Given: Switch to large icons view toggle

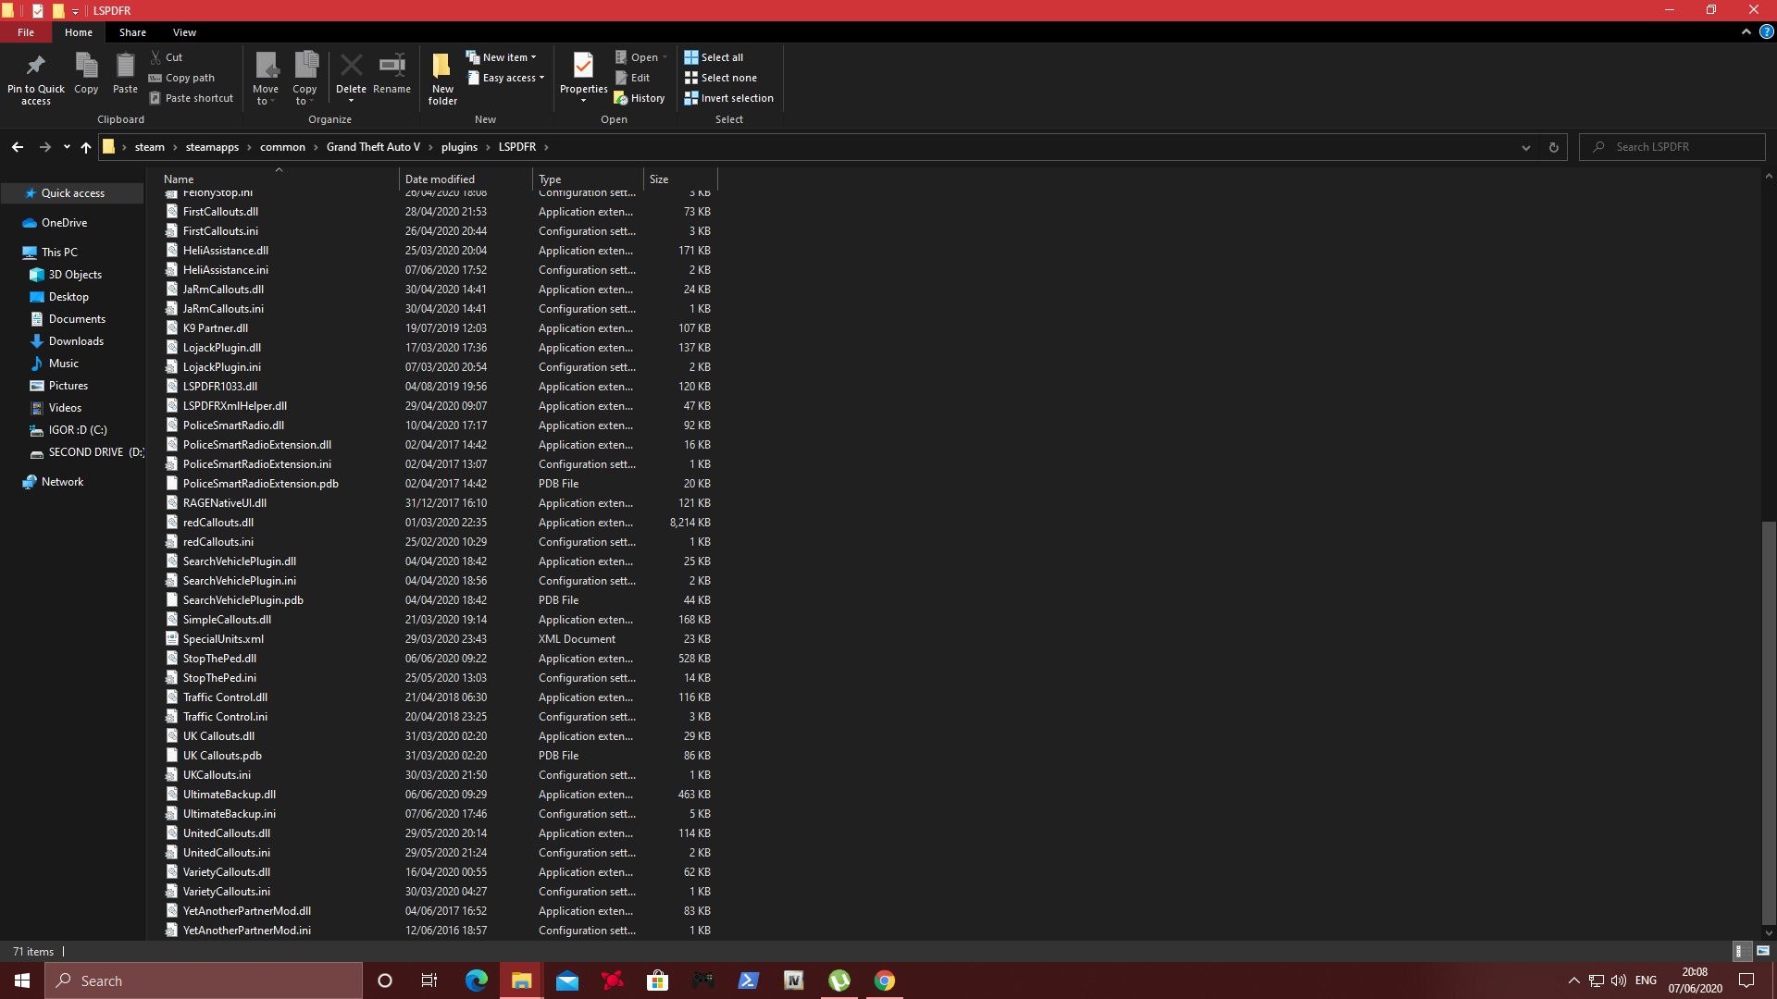Looking at the screenshot, I should click(x=1763, y=951).
